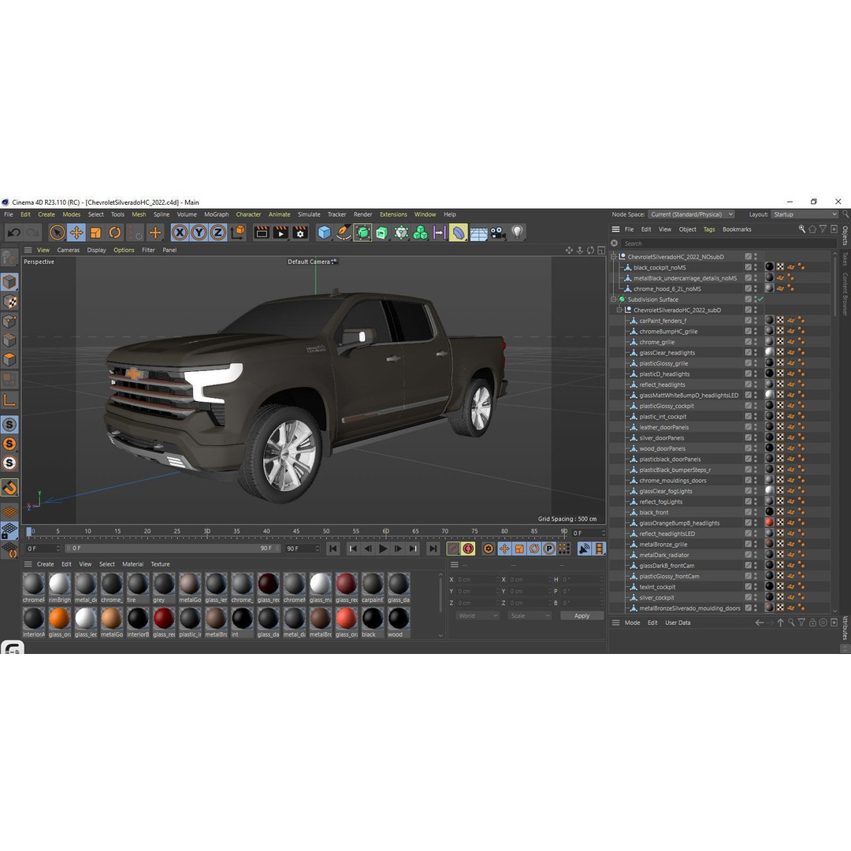Click the Subdivision Surface generator icon

pyautogui.click(x=362, y=232)
